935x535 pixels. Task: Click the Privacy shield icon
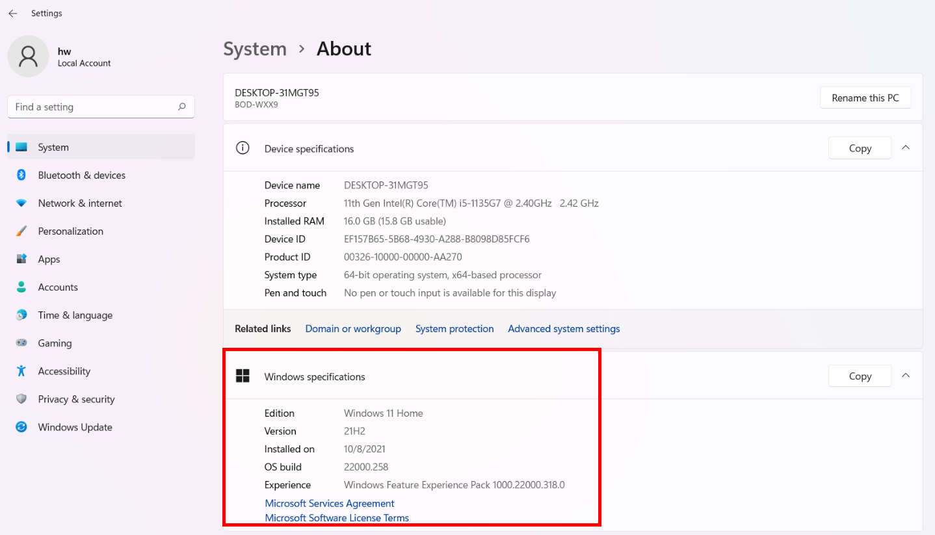[x=21, y=398]
